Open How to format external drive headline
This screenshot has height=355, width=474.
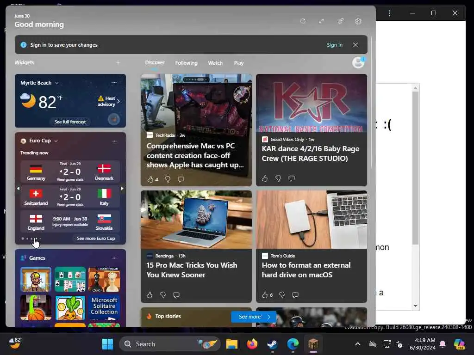click(x=306, y=270)
